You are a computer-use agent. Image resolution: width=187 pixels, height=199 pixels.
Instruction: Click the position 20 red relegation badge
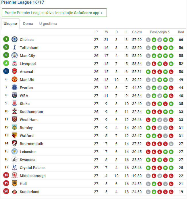point(6,192)
